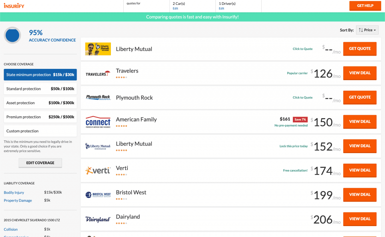Click the Free cancellation! label
This screenshot has width=385, height=237.
[295, 170]
